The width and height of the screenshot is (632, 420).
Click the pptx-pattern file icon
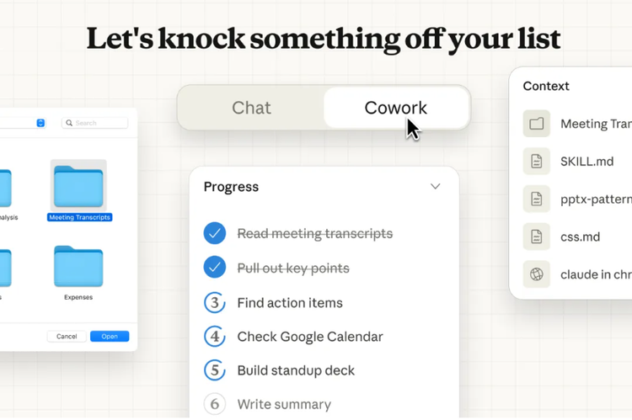coord(537,199)
